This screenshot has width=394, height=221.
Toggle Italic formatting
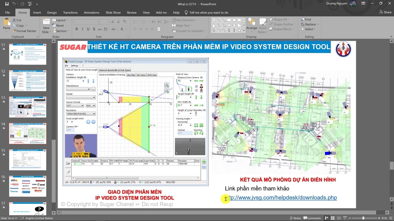tap(82, 29)
